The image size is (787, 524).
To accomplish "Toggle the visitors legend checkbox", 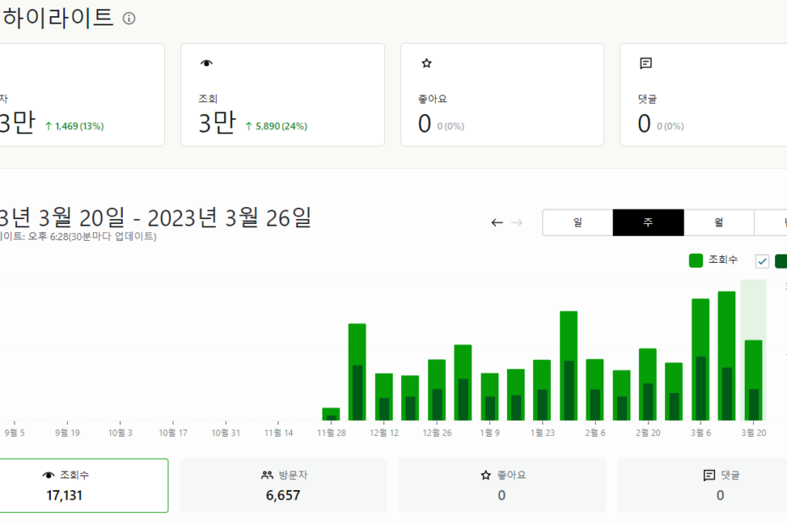I will 762,261.
